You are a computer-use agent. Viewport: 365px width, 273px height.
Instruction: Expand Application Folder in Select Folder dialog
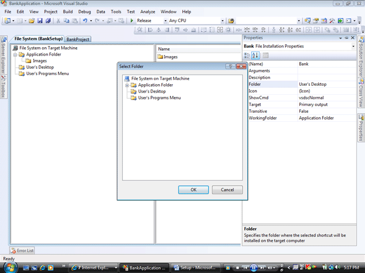[x=127, y=85]
